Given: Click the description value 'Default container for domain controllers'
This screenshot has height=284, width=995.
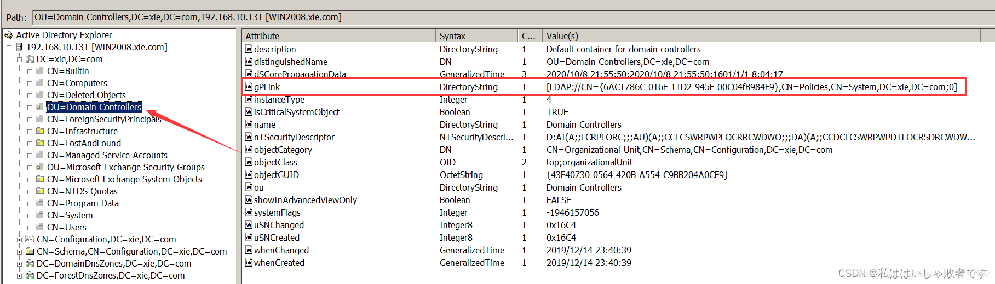Looking at the screenshot, I should pyautogui.click(x=623, y=49).
